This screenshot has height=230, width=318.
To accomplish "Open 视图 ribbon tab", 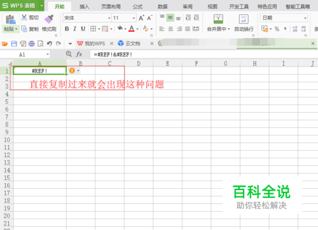I will point(212,6).
